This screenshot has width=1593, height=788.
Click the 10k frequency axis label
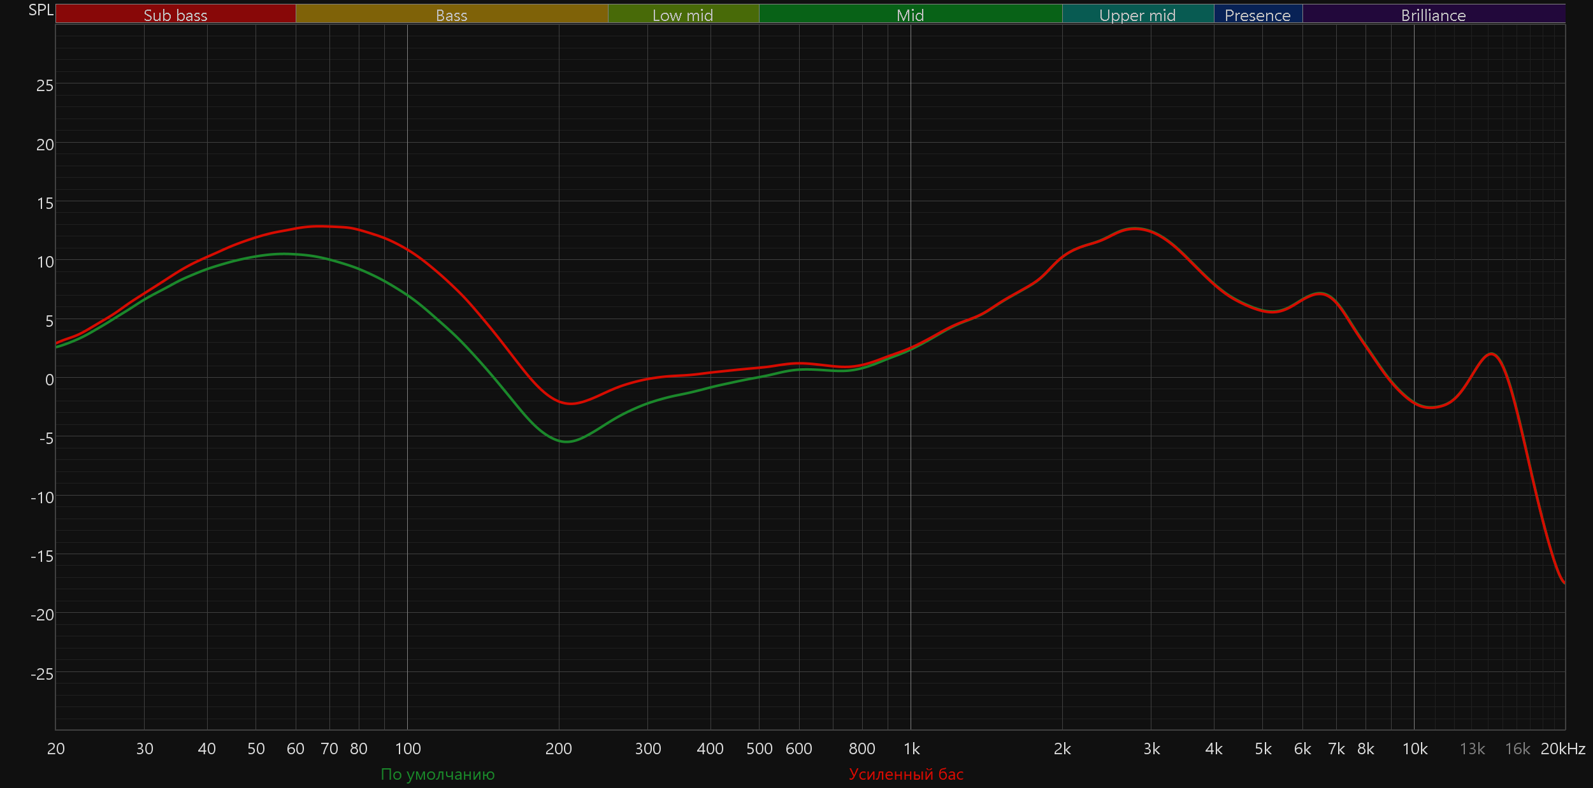pyautogui.click(x=1415, y=749)
